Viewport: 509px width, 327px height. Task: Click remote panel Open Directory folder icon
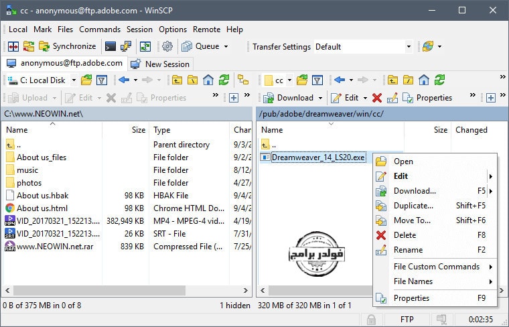(x=302, y=80)
